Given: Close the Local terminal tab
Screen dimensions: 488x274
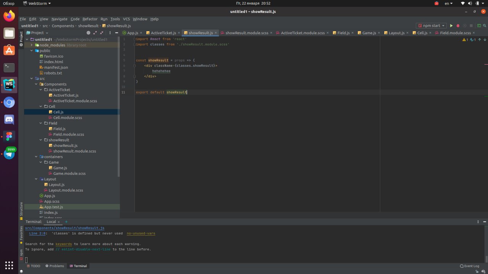Looking at the screenshot, I should 59,221.
